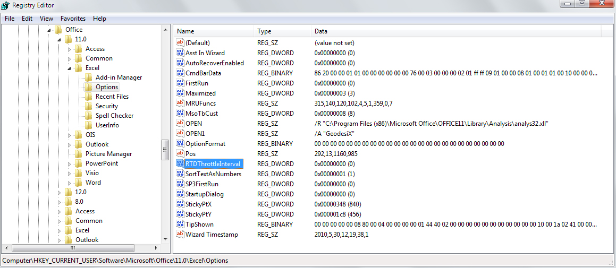Click the Pos string value icon
The image size is (616, 268).
(180, 154)
